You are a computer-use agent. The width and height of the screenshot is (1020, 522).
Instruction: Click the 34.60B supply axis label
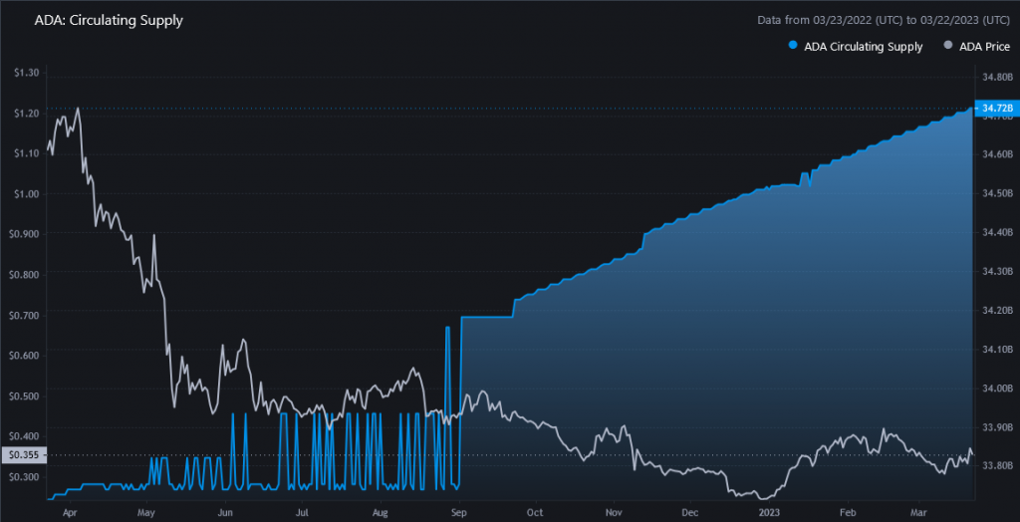coord(996,155)
